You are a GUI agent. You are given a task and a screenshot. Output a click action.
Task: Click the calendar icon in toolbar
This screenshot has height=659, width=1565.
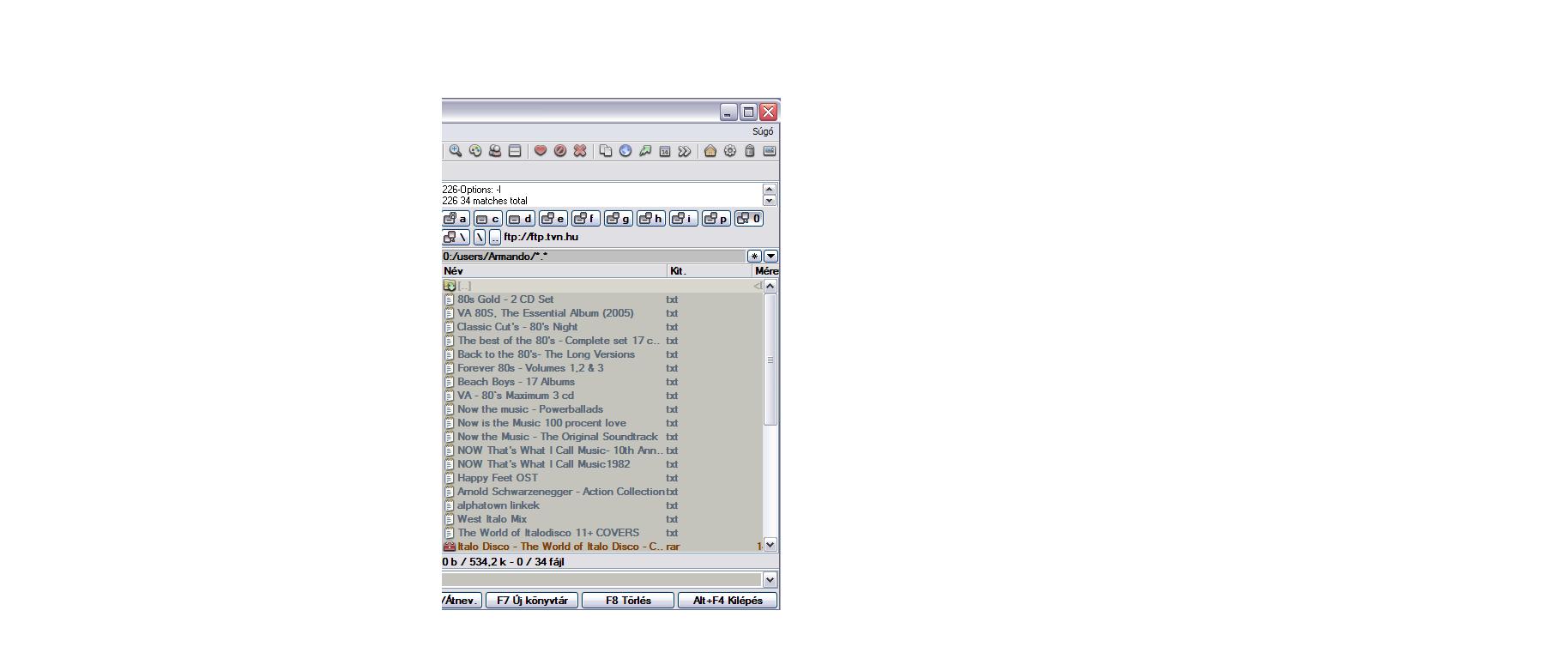[x=665, y=151]
